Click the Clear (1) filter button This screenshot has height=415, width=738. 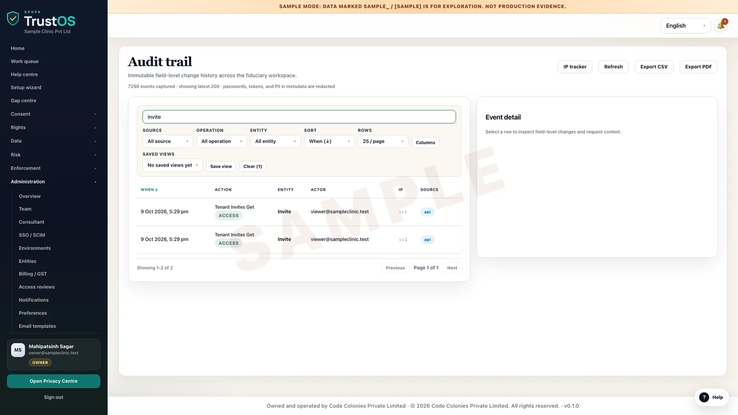point(252,166)
